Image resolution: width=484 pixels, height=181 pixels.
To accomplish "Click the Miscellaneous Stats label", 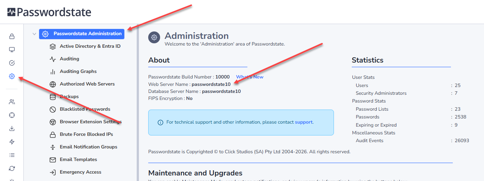I will pos(374,133).
